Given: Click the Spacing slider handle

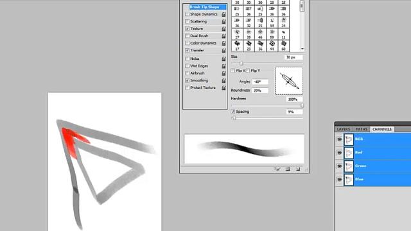Looking at the screenshot, I should tap(234, 118).
